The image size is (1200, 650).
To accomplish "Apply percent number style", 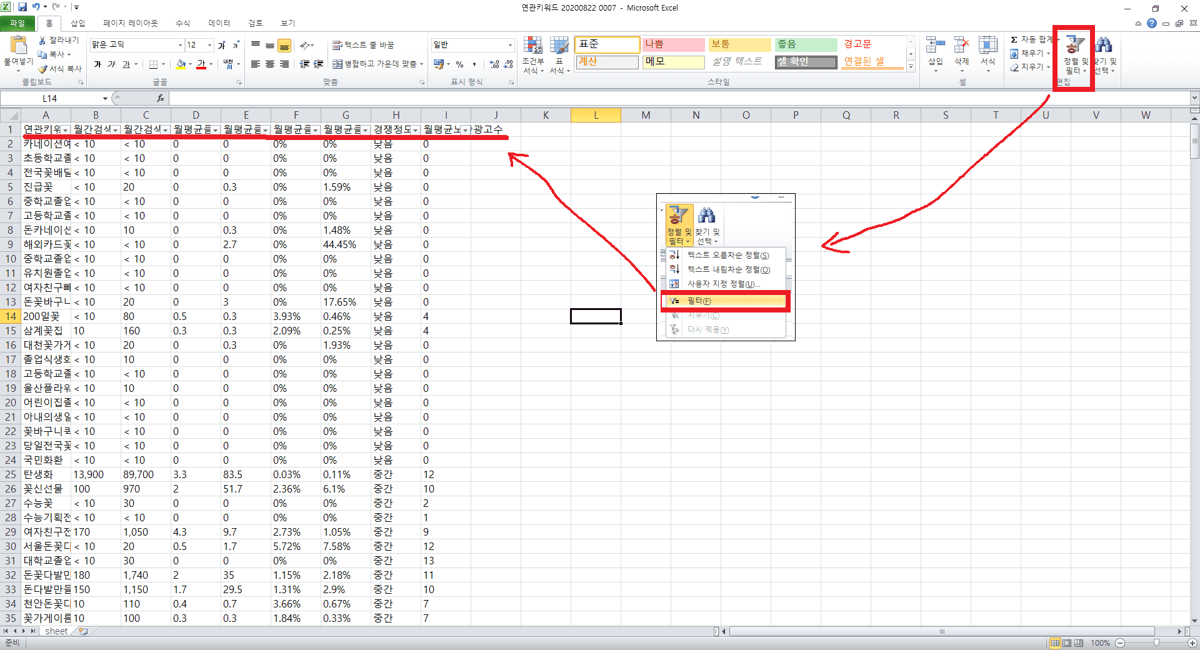I will (459, 64).
